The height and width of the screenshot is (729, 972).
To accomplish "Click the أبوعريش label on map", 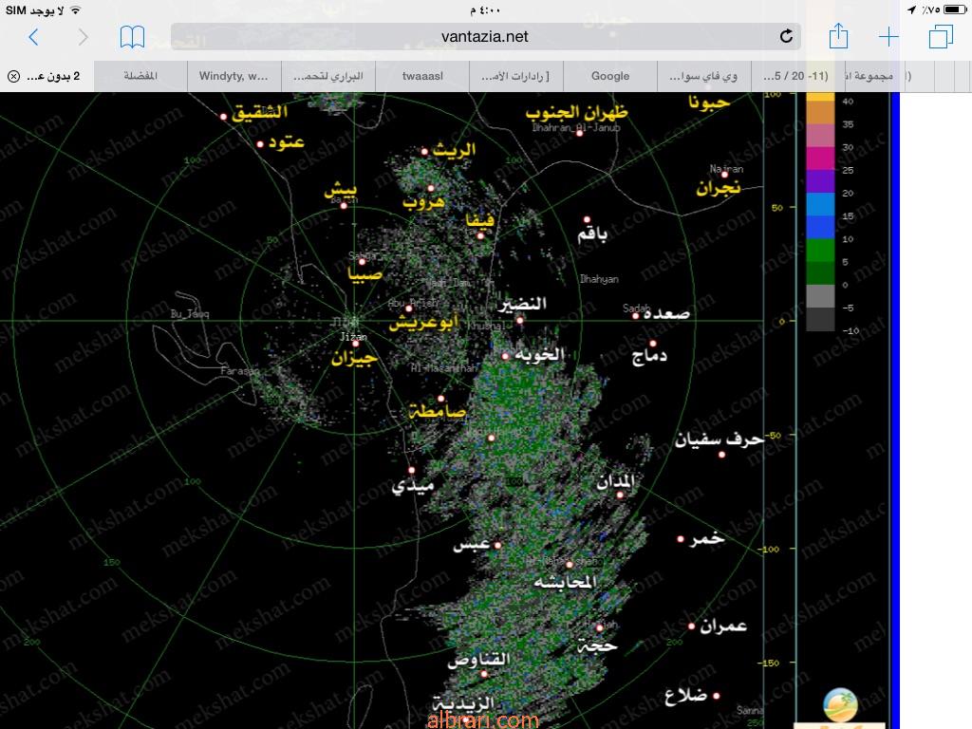I will point(424,323).
